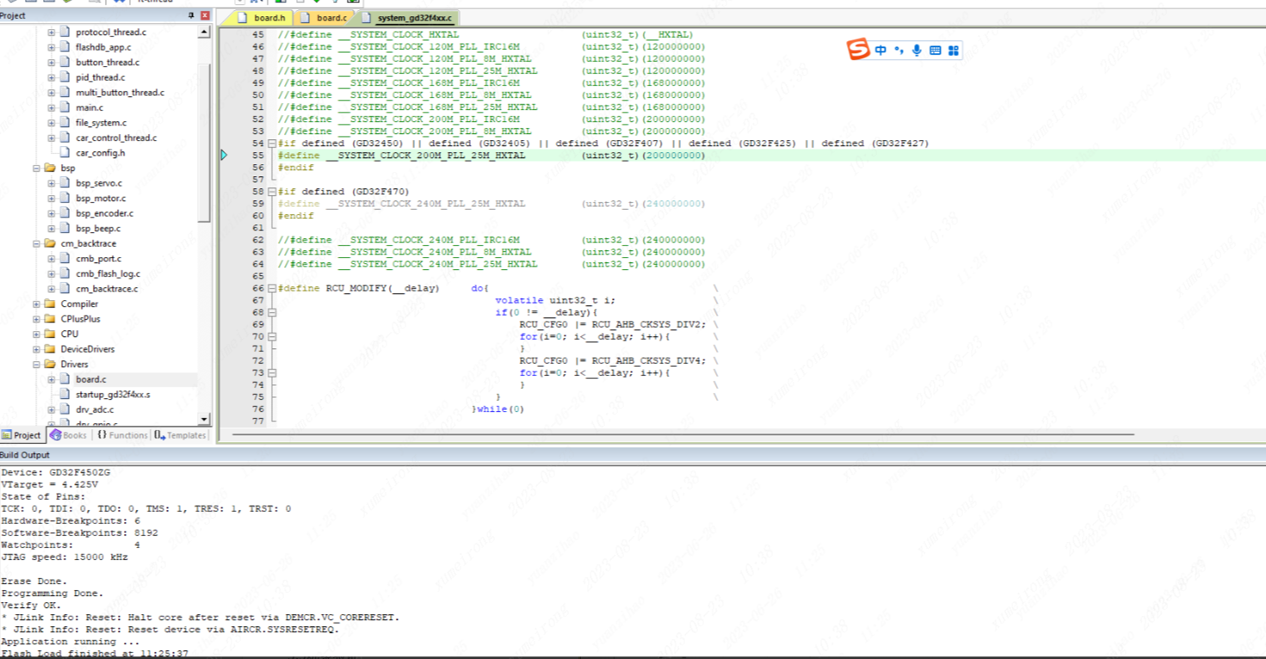Image resolution: width=1266 pixels, height=659 pixels.
Task: Expand the CPU group
Action: [36, 334]
